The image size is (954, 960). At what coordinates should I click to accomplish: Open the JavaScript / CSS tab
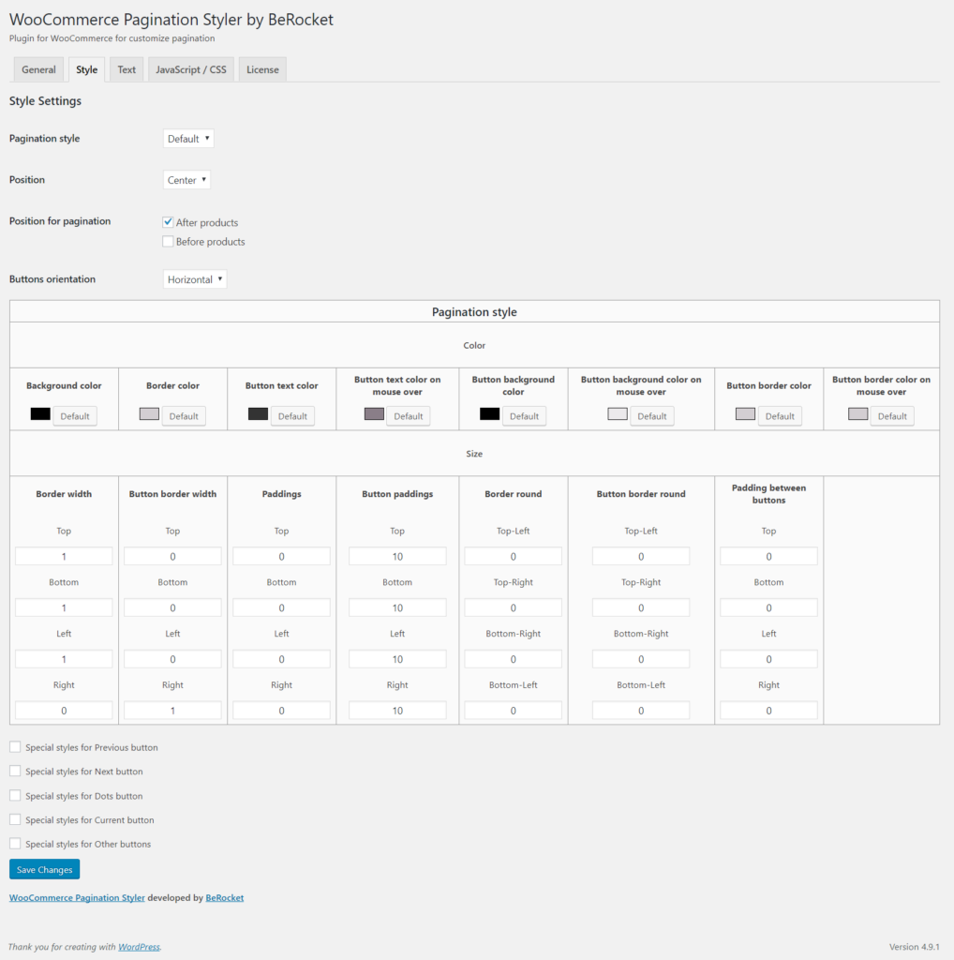[x=191, y=69]
